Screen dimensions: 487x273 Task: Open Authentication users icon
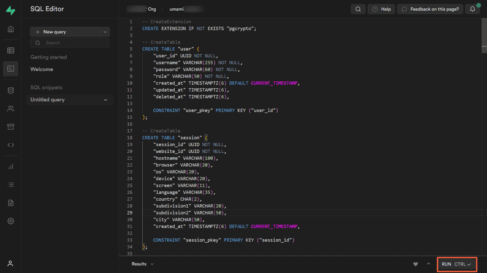[11, 109]
